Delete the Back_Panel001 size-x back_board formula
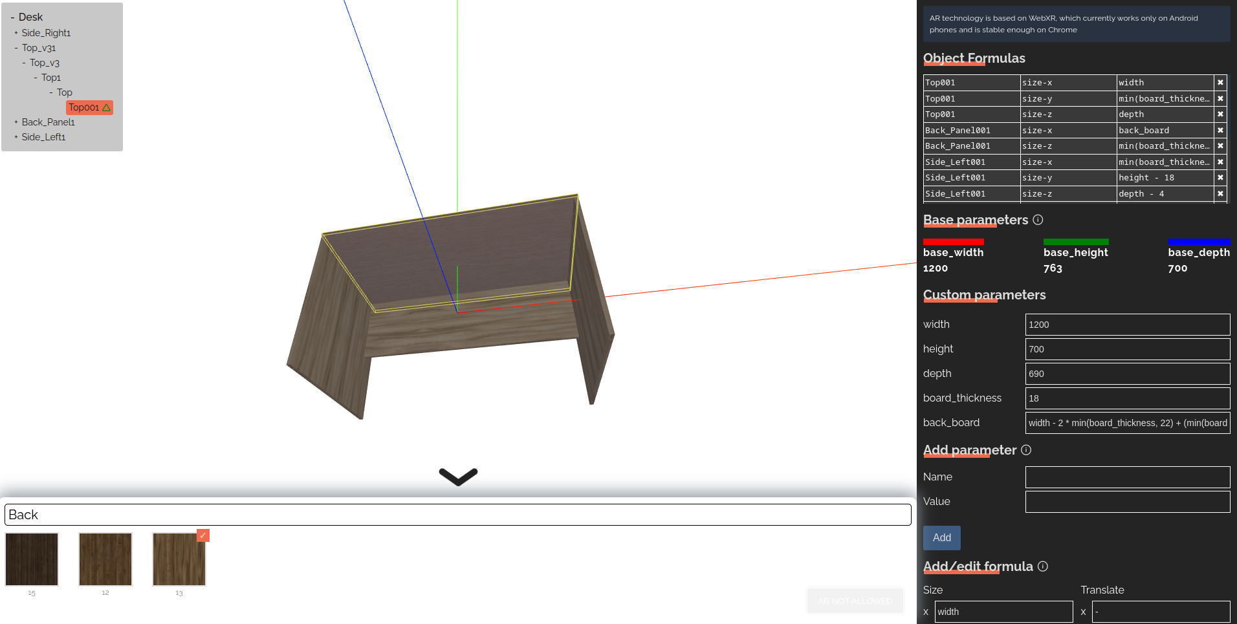Viewport: 1237px width, 624px height. (x=1220, y=131)
